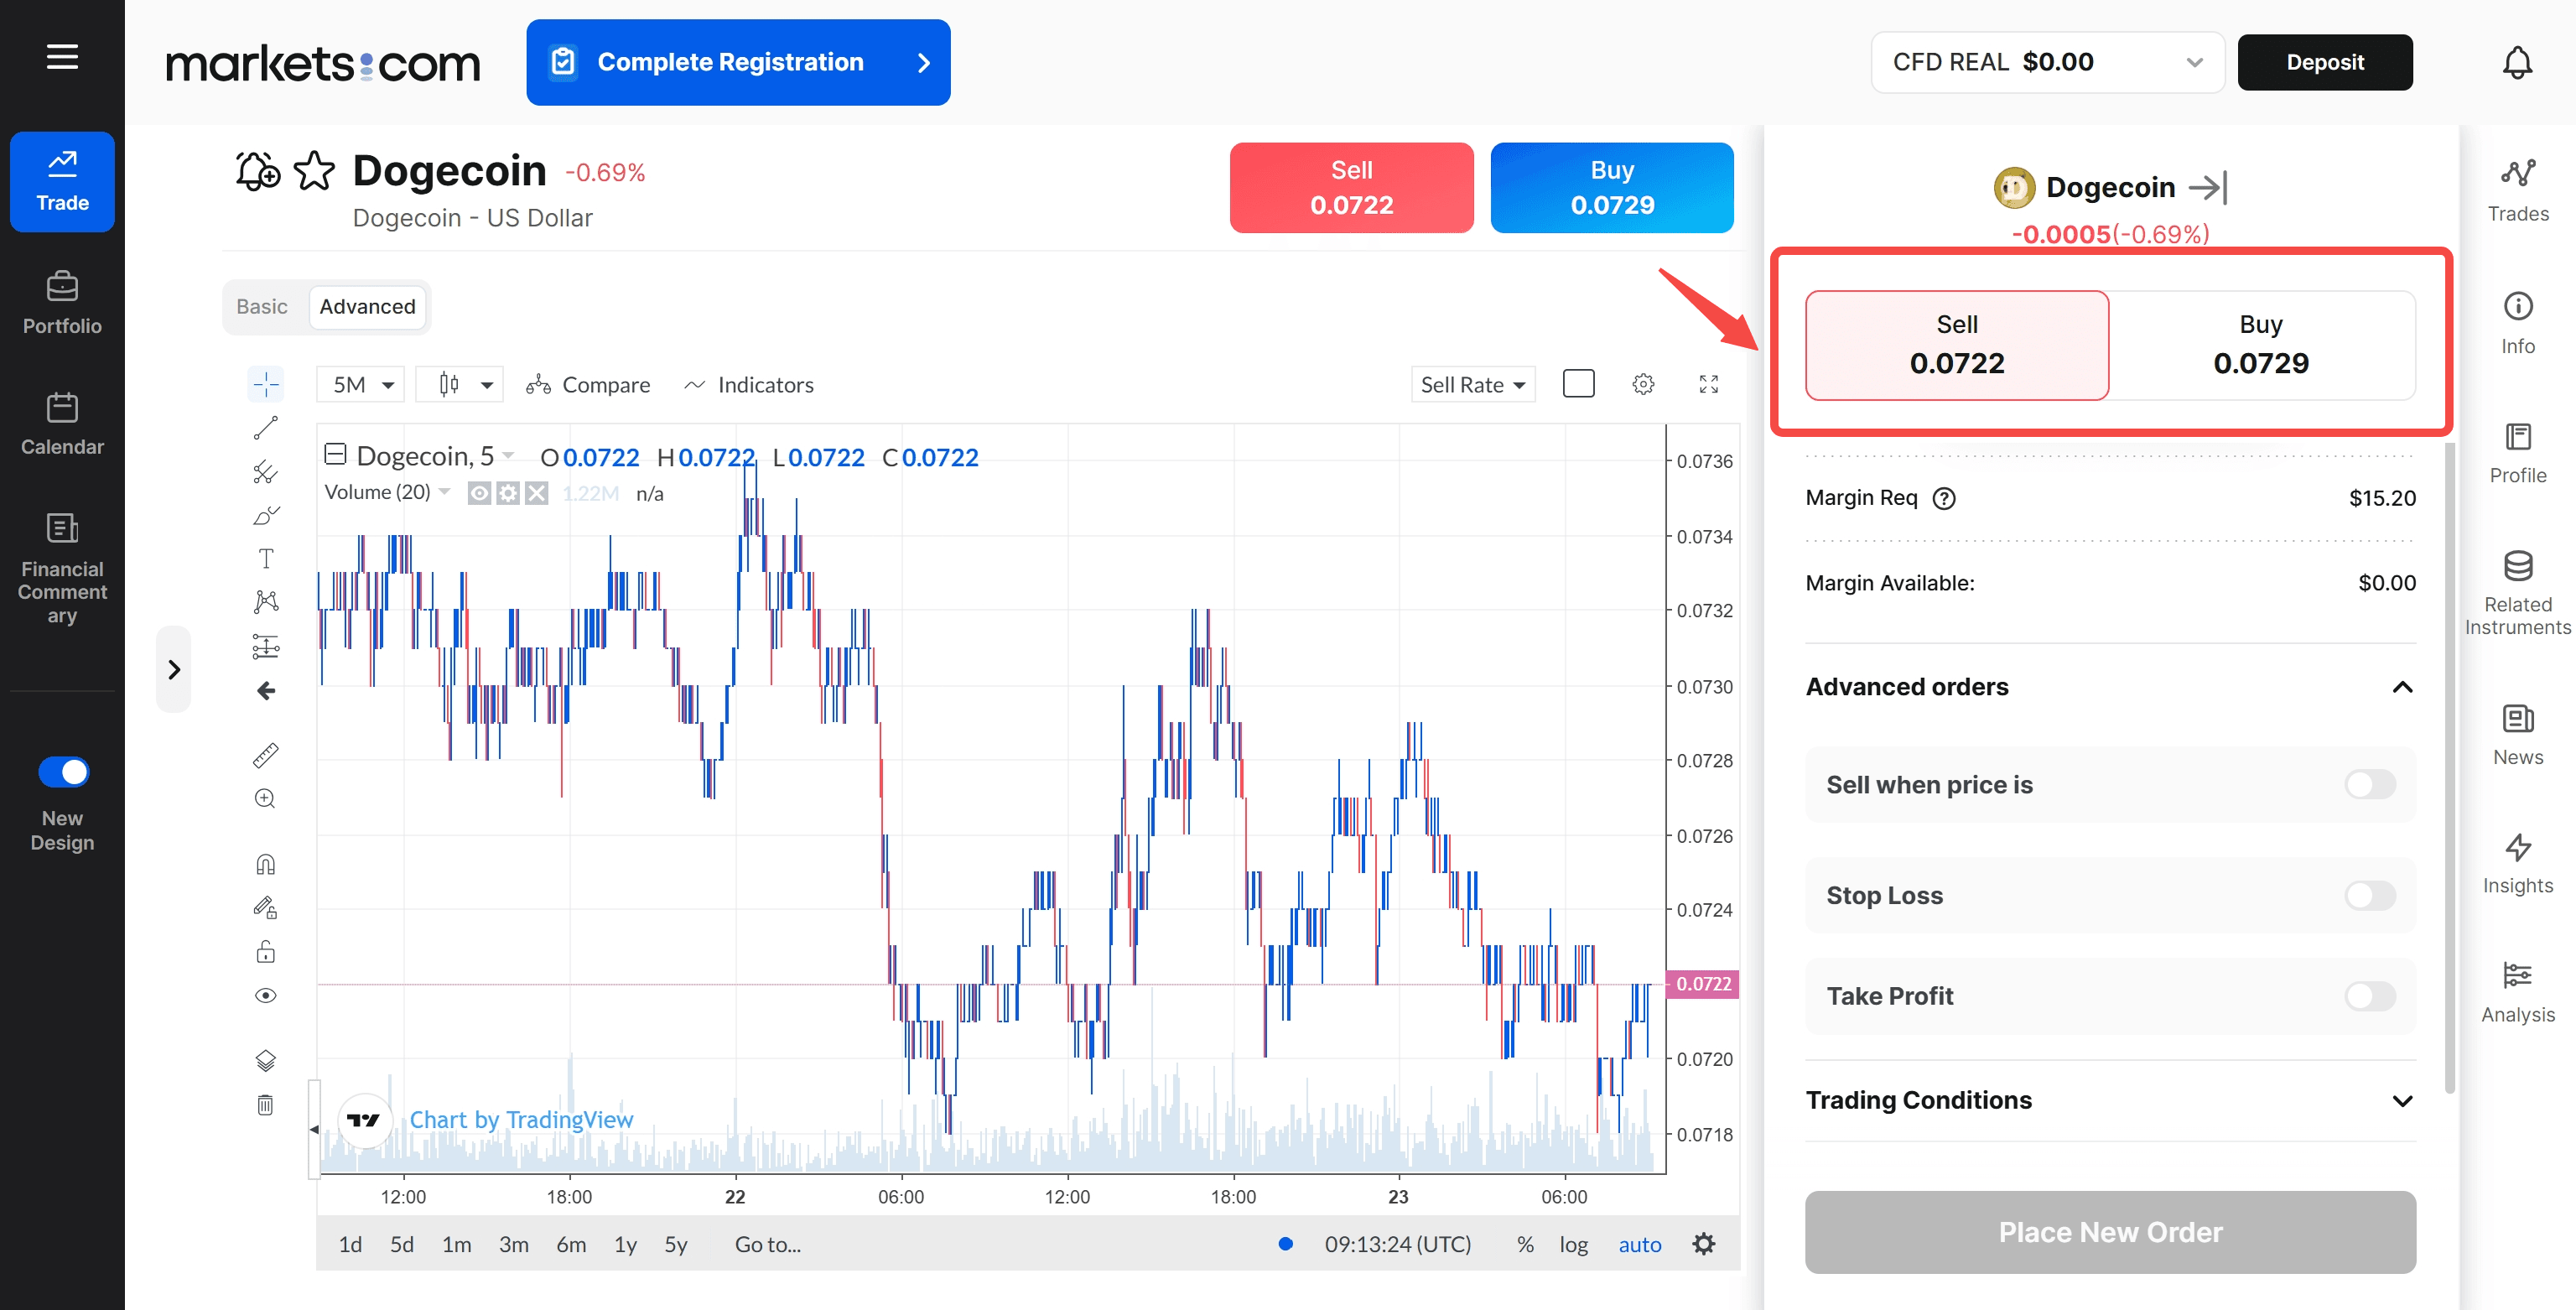Screen dimensions: 2576x1310
Task: Select the zoom-in magnifier tool
Action: [x=266, y=798]
